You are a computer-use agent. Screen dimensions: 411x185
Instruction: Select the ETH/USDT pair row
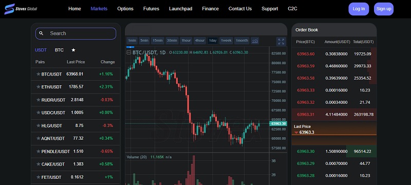click(76, 87)
